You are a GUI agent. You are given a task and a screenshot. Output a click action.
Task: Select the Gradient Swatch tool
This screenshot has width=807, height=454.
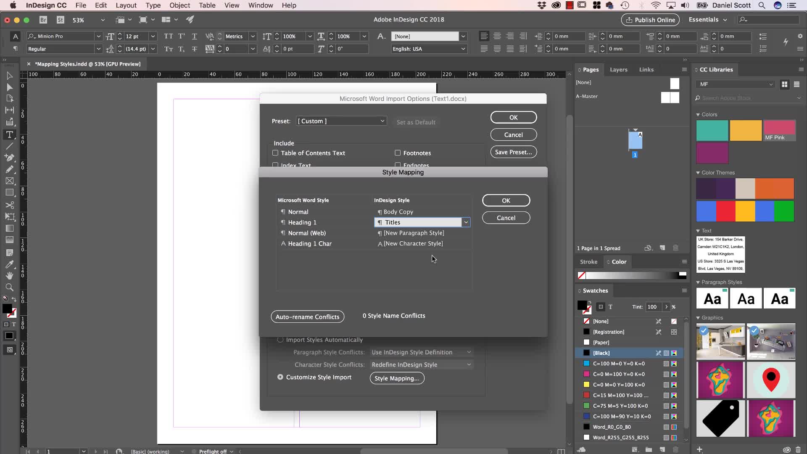click(x=9, y=228)
